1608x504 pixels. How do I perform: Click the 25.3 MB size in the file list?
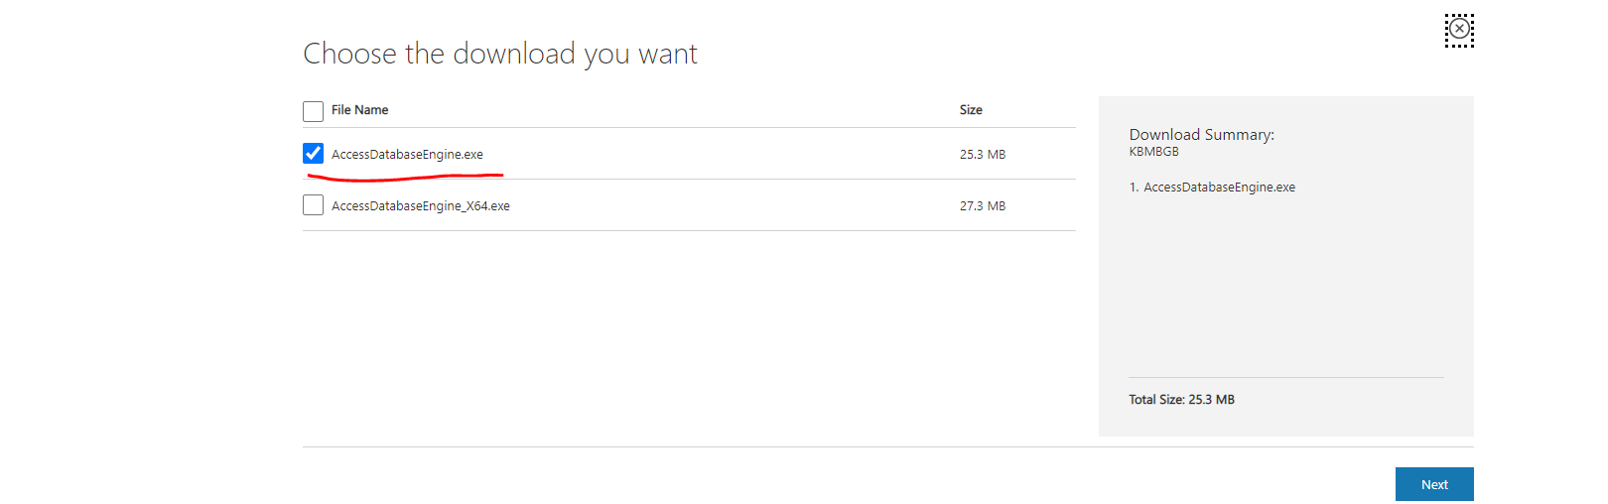(x=983, y=155)
